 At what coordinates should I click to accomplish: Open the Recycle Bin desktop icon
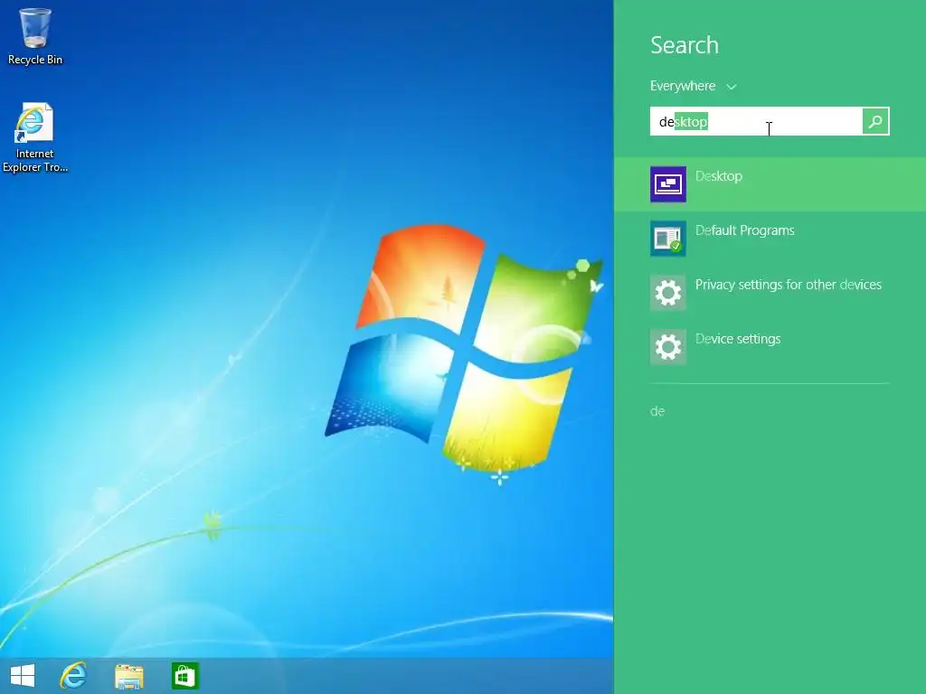point(35,35)
